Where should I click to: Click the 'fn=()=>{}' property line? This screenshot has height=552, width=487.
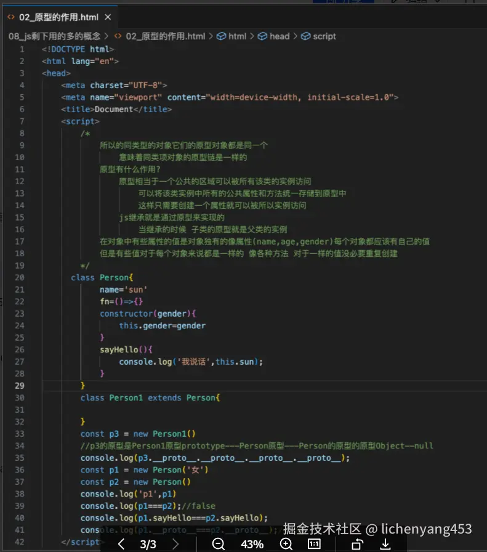point(121,301)
